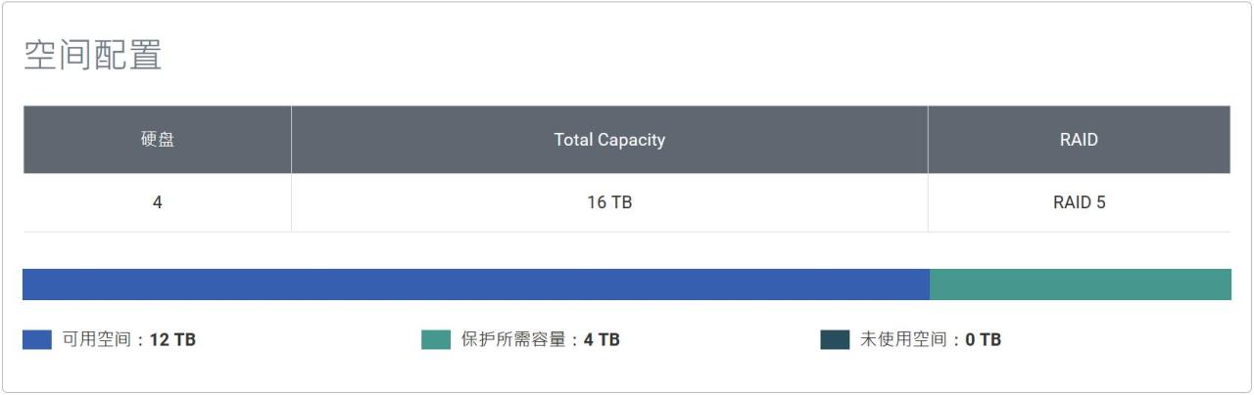1254x395 pixels.
Task: Click the 0 TB unused space value
Action: coord(983,340)
